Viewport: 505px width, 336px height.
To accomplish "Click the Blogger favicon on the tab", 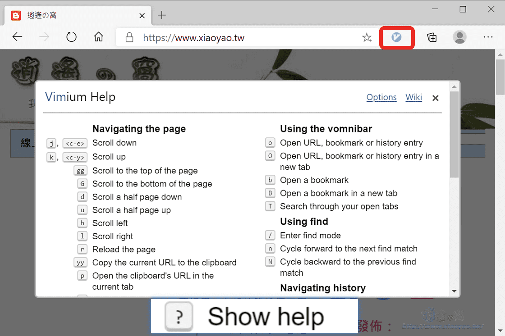I will [16, 15].
